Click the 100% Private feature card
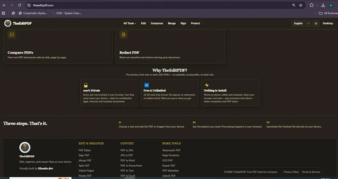Screen dimensions: 338x179 click(x=109, y=92)
